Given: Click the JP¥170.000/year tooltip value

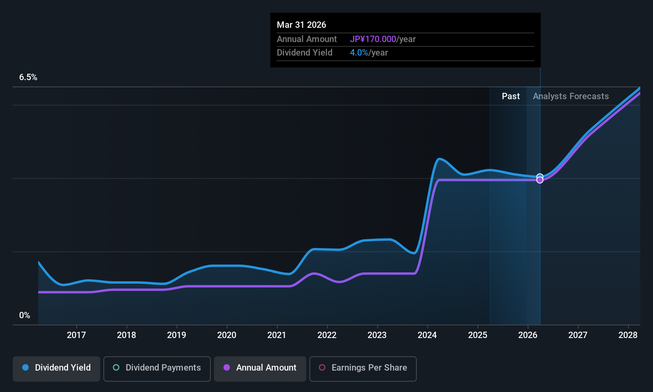Looking at the screenshot, I should coord(383,39).
